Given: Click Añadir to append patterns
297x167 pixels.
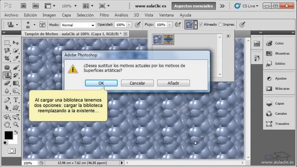Looking at the screenshot, I should tap(173, 83).
